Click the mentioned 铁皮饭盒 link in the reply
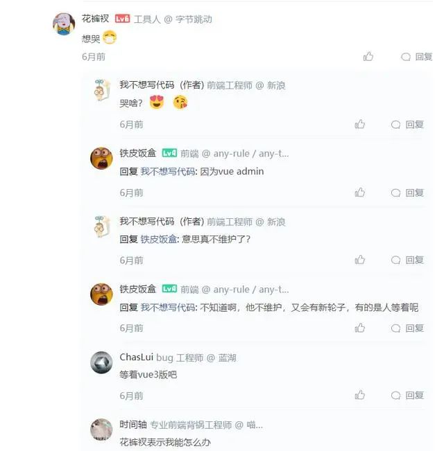 (x=159, y=239)
